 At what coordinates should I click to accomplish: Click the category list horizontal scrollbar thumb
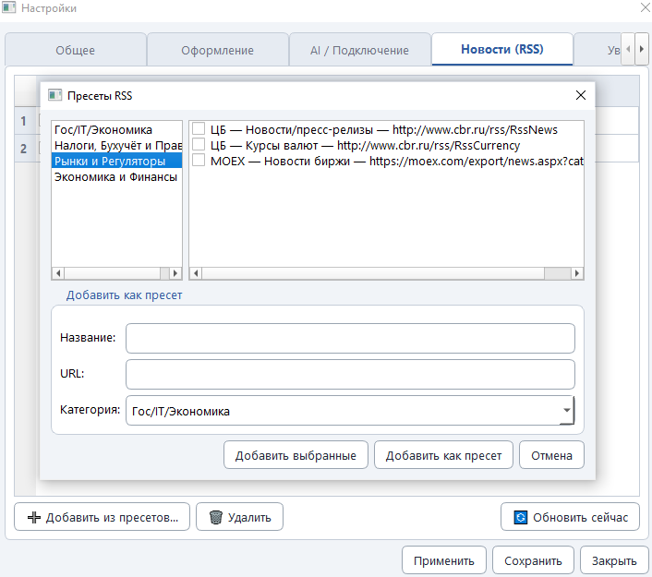tap(113, 273)
